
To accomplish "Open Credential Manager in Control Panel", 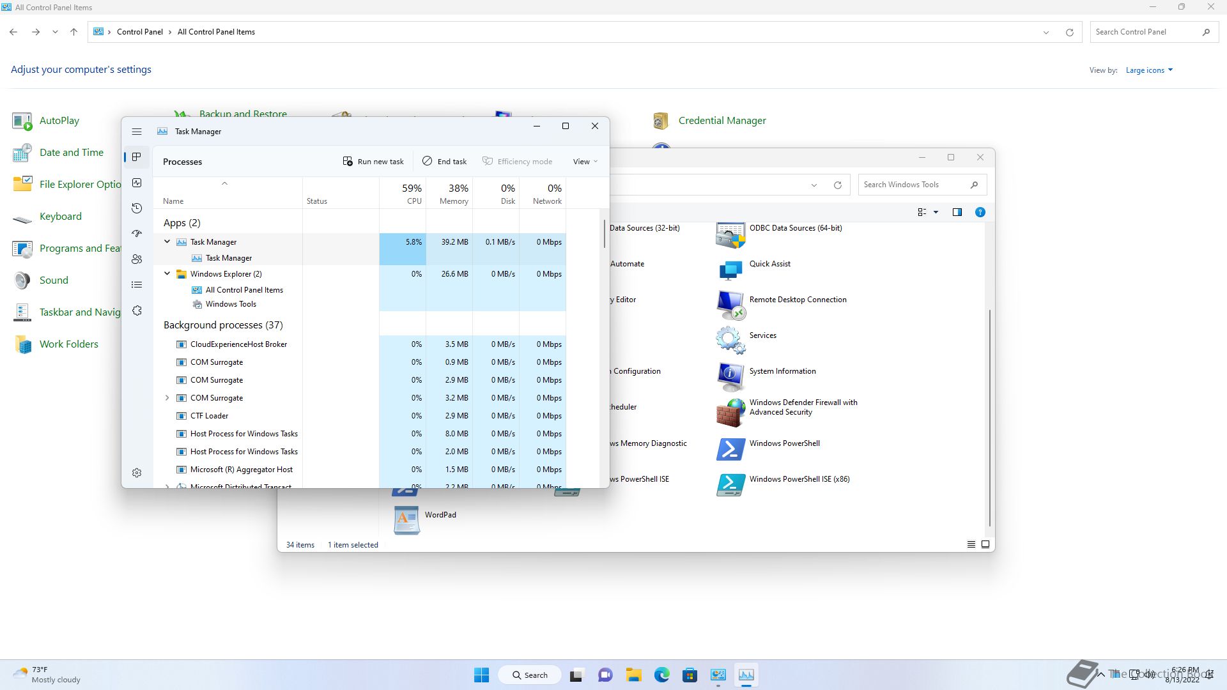I will (709, 121).
